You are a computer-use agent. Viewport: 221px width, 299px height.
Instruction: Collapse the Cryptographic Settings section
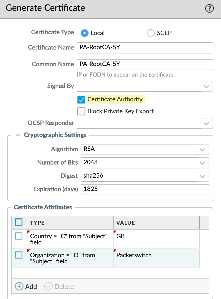[x=18, y=135]
